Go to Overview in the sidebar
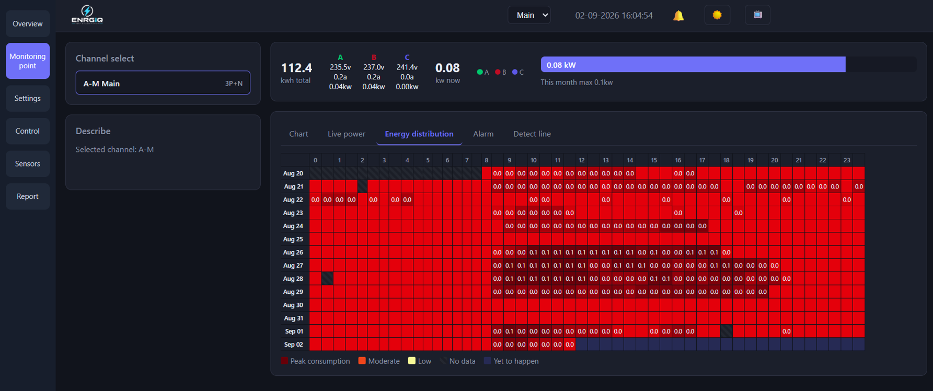The image size is (933, 391). [x=28, y=23]
